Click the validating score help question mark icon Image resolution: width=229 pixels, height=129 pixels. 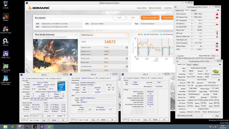[126, 35]
